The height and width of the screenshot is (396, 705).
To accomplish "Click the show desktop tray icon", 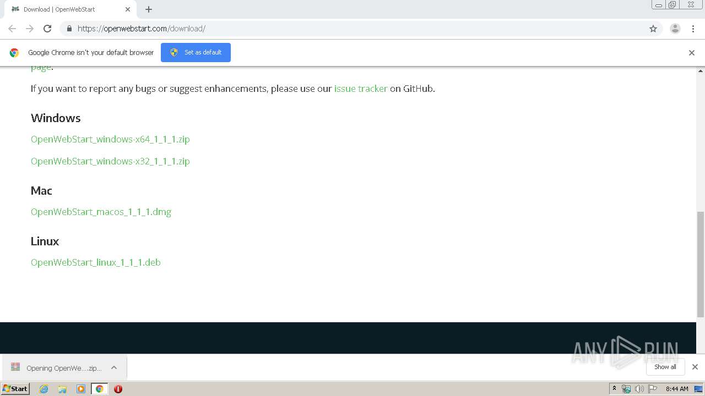I will click(x=698, y=389).
